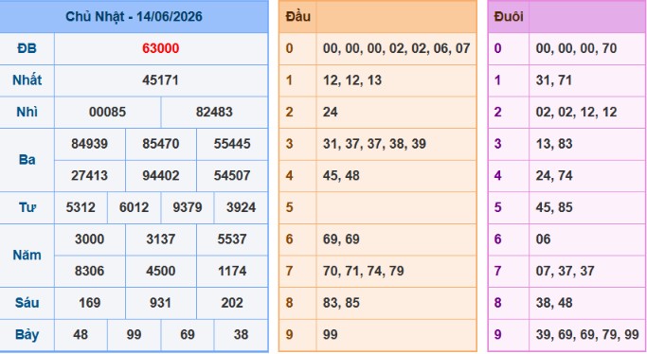Select the Tư prize number 5312
647x354 pixels.
tap(81, 207)
